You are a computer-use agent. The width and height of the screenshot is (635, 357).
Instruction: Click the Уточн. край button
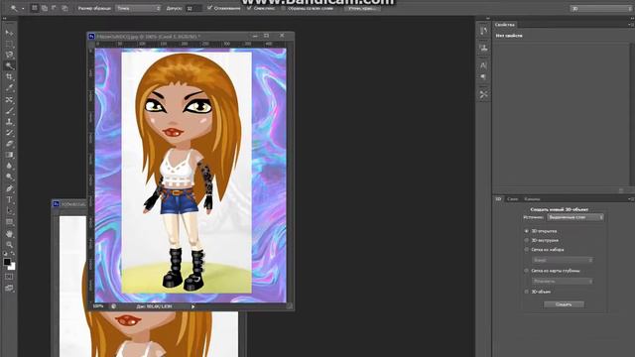coord(362,8)
